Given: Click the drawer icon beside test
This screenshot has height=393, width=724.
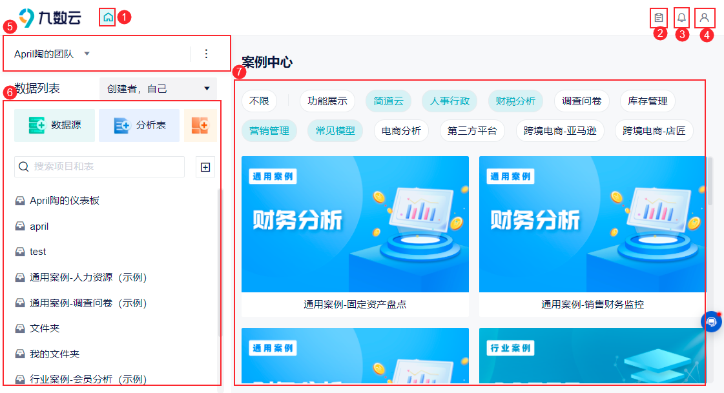Looking at the screenshot, I should coord(20,252).
